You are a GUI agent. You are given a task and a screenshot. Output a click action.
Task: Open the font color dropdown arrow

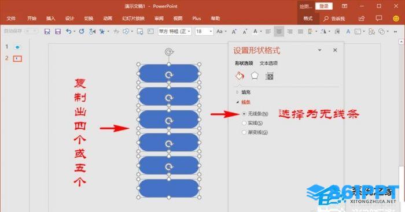tap(261, 31)
